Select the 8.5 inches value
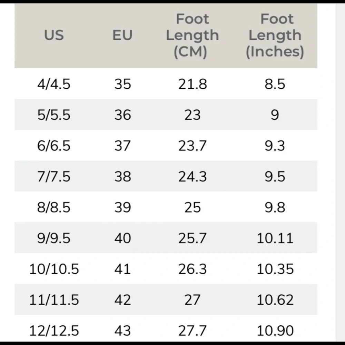The width and height of the screenshot is (345, 345). (x=275, y=84)
